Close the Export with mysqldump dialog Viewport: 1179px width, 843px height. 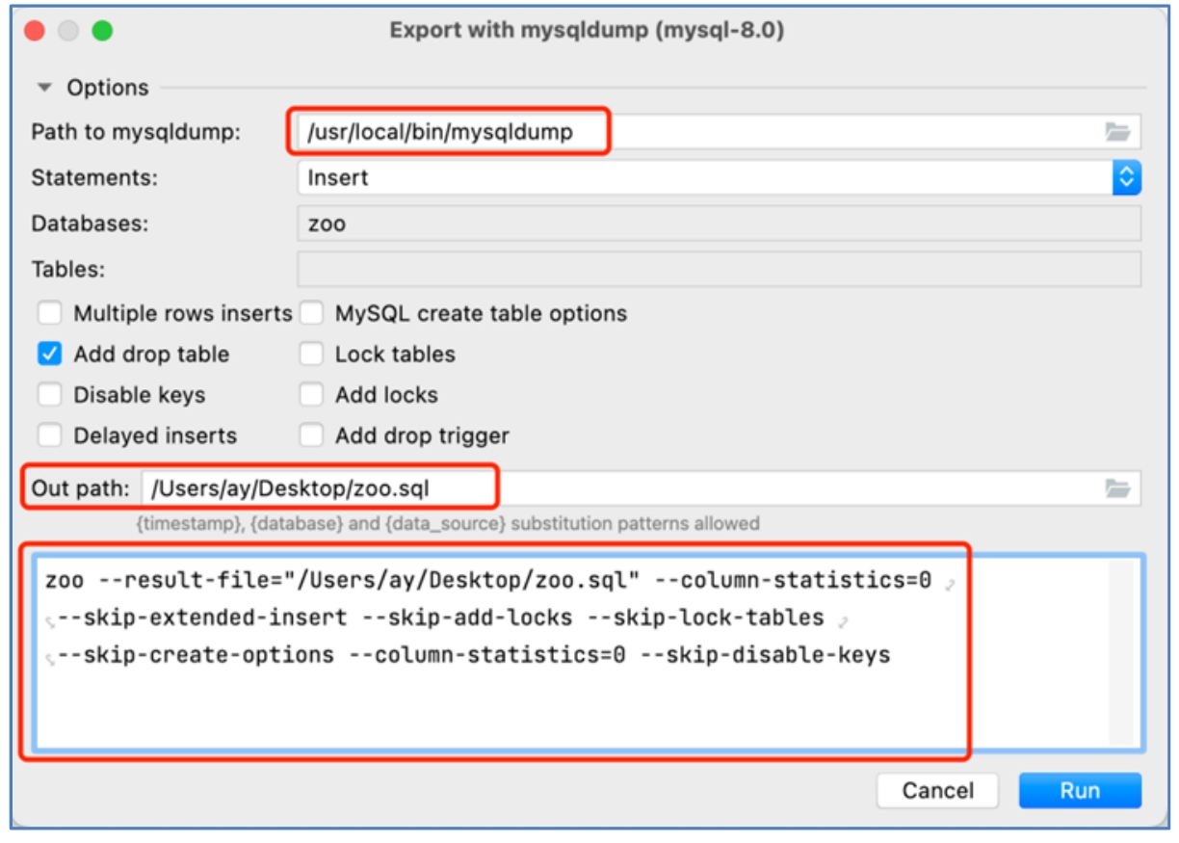tap(34, 31)
